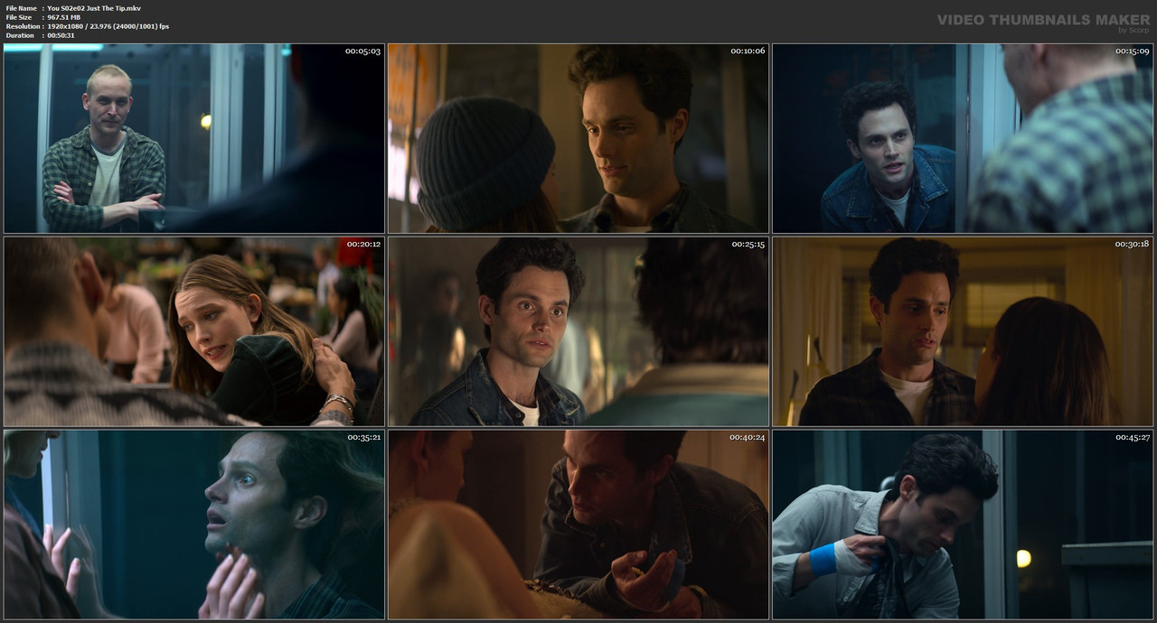Click the 'File Size' label
This screenshot has width=1157, height=623.
(19, 17)
